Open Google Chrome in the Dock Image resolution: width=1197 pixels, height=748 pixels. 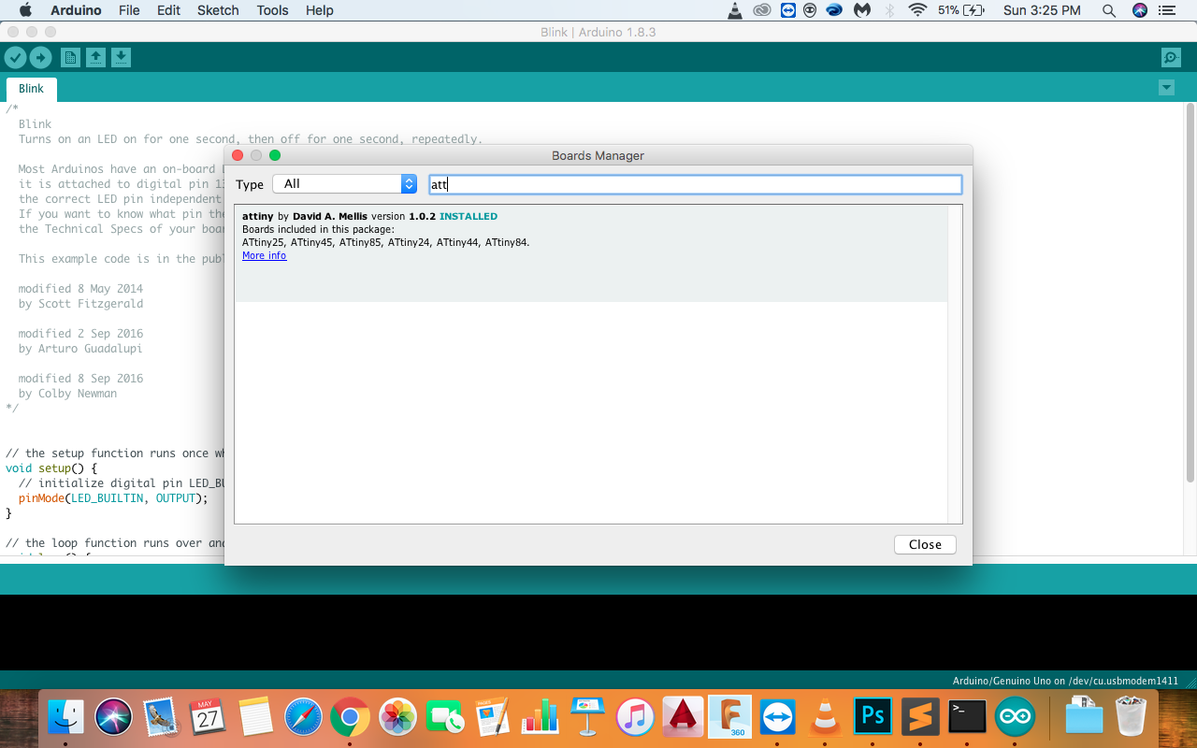[x=350, y=718]
